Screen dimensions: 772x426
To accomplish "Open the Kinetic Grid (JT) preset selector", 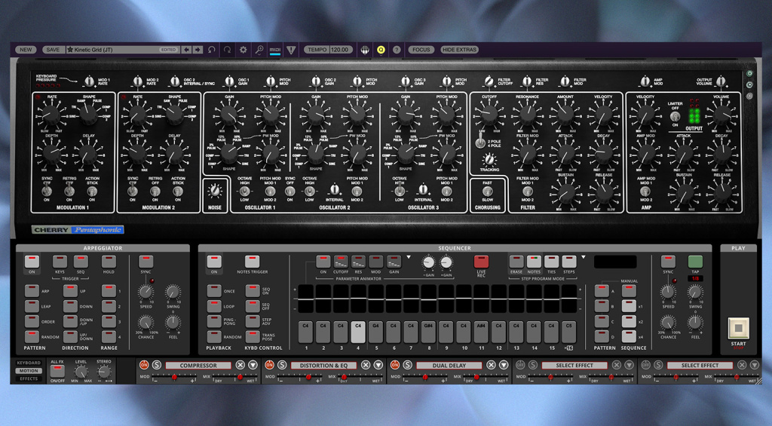I will (122, 50).
